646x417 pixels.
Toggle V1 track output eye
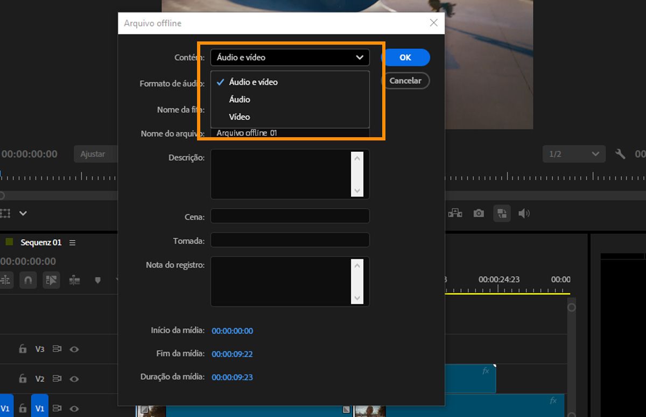(74, 408)
